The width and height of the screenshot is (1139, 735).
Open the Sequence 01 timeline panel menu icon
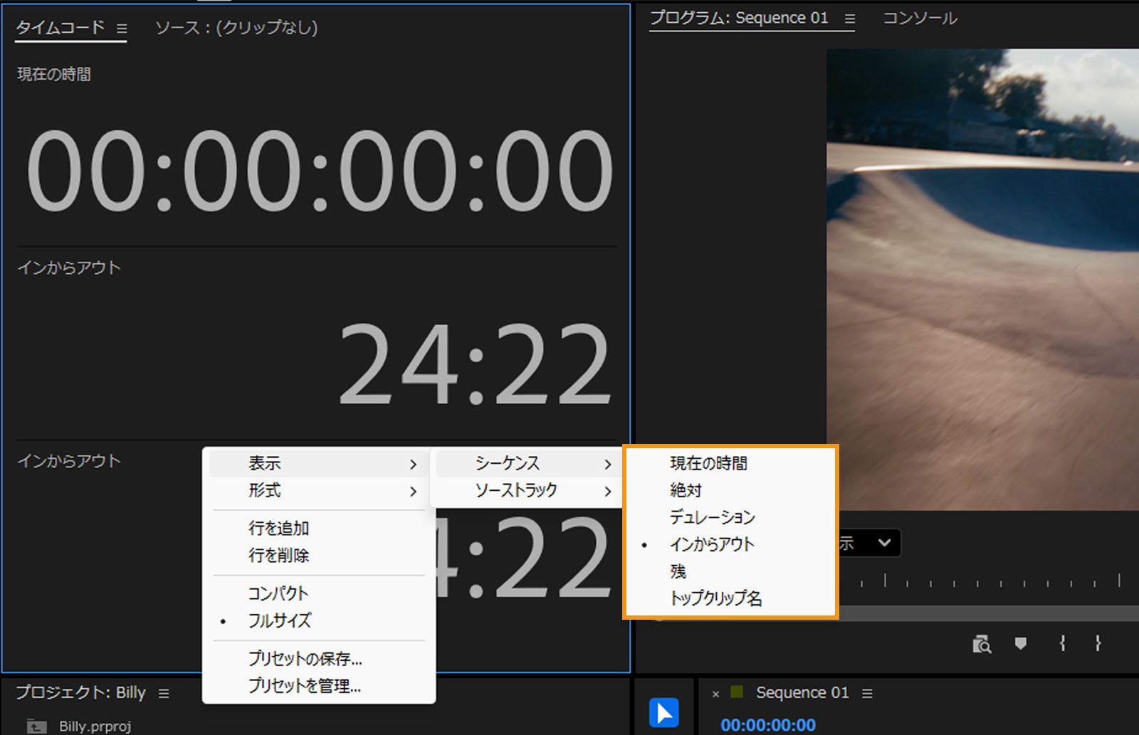point(867,692)
